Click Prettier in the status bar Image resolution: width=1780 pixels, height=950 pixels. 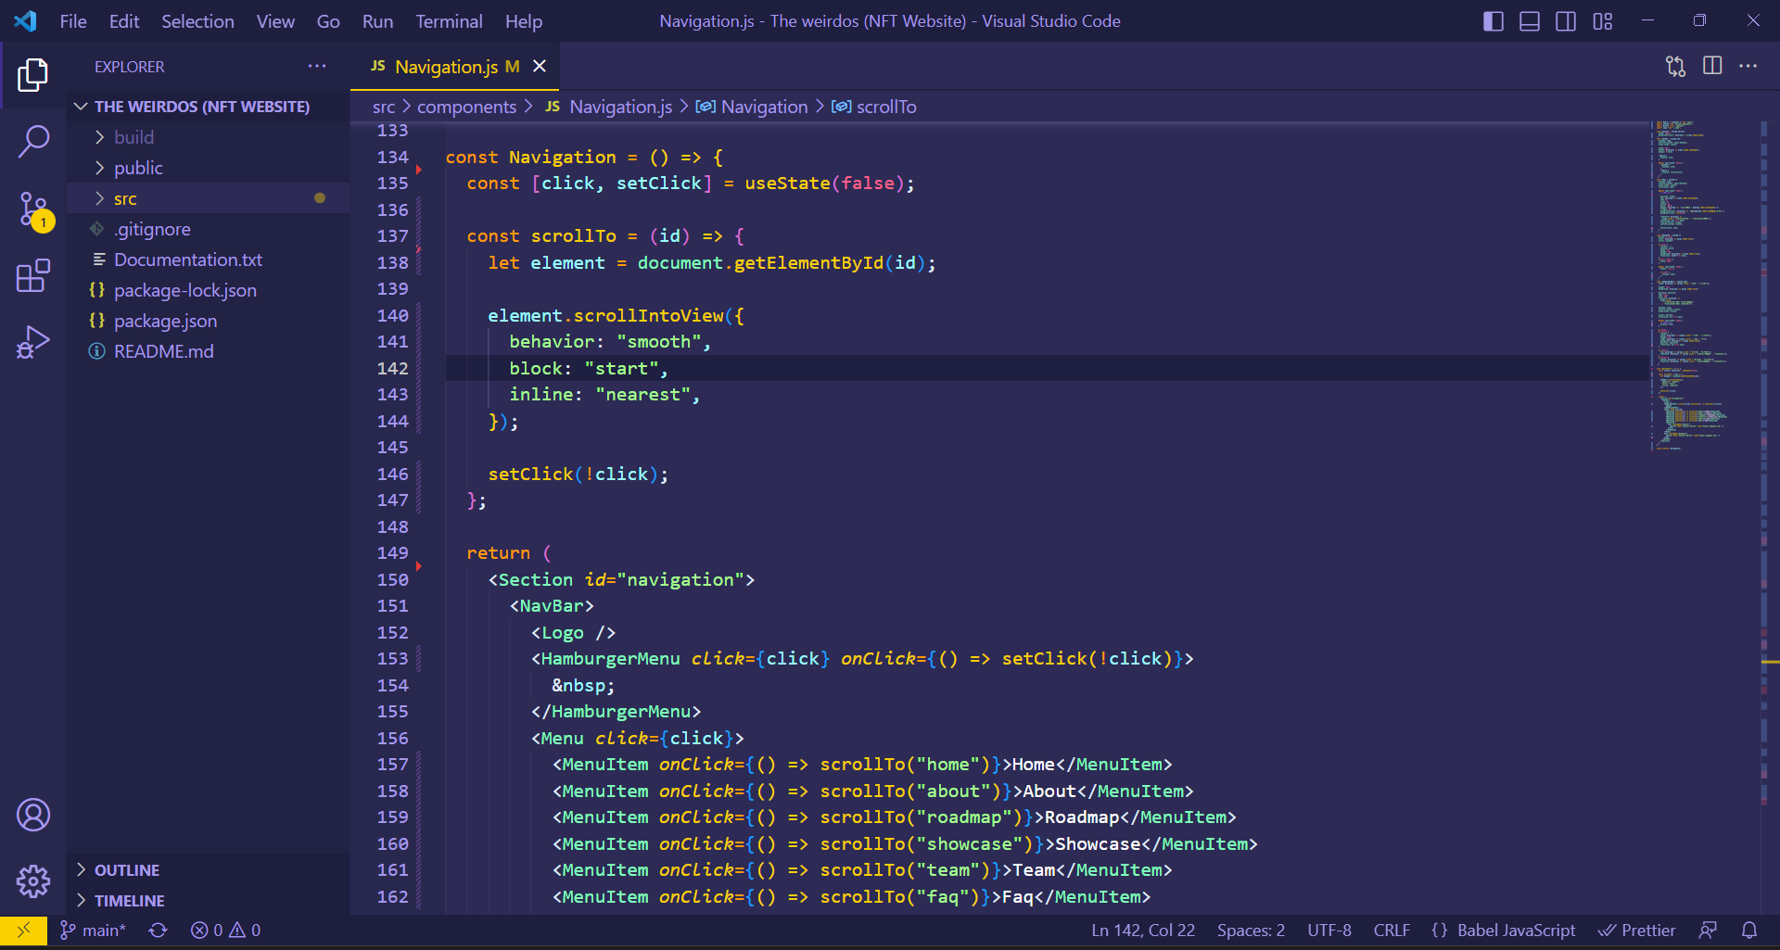pyautogui.click(x=1637, y=930)
